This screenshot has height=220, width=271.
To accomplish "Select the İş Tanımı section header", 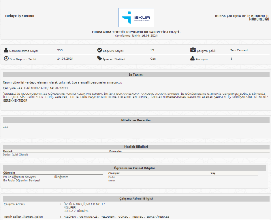I will [136, 75].
